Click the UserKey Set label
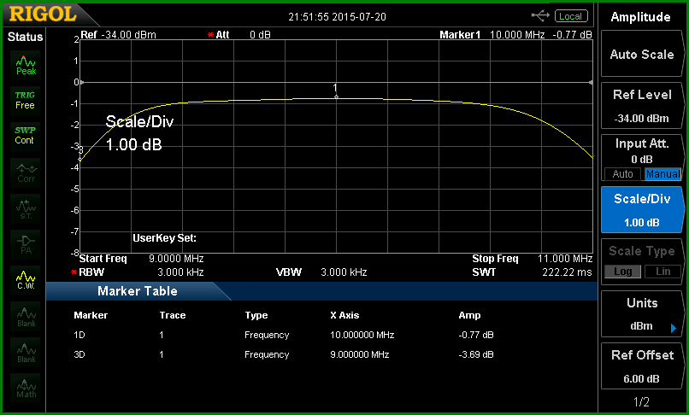 [164, 238]
